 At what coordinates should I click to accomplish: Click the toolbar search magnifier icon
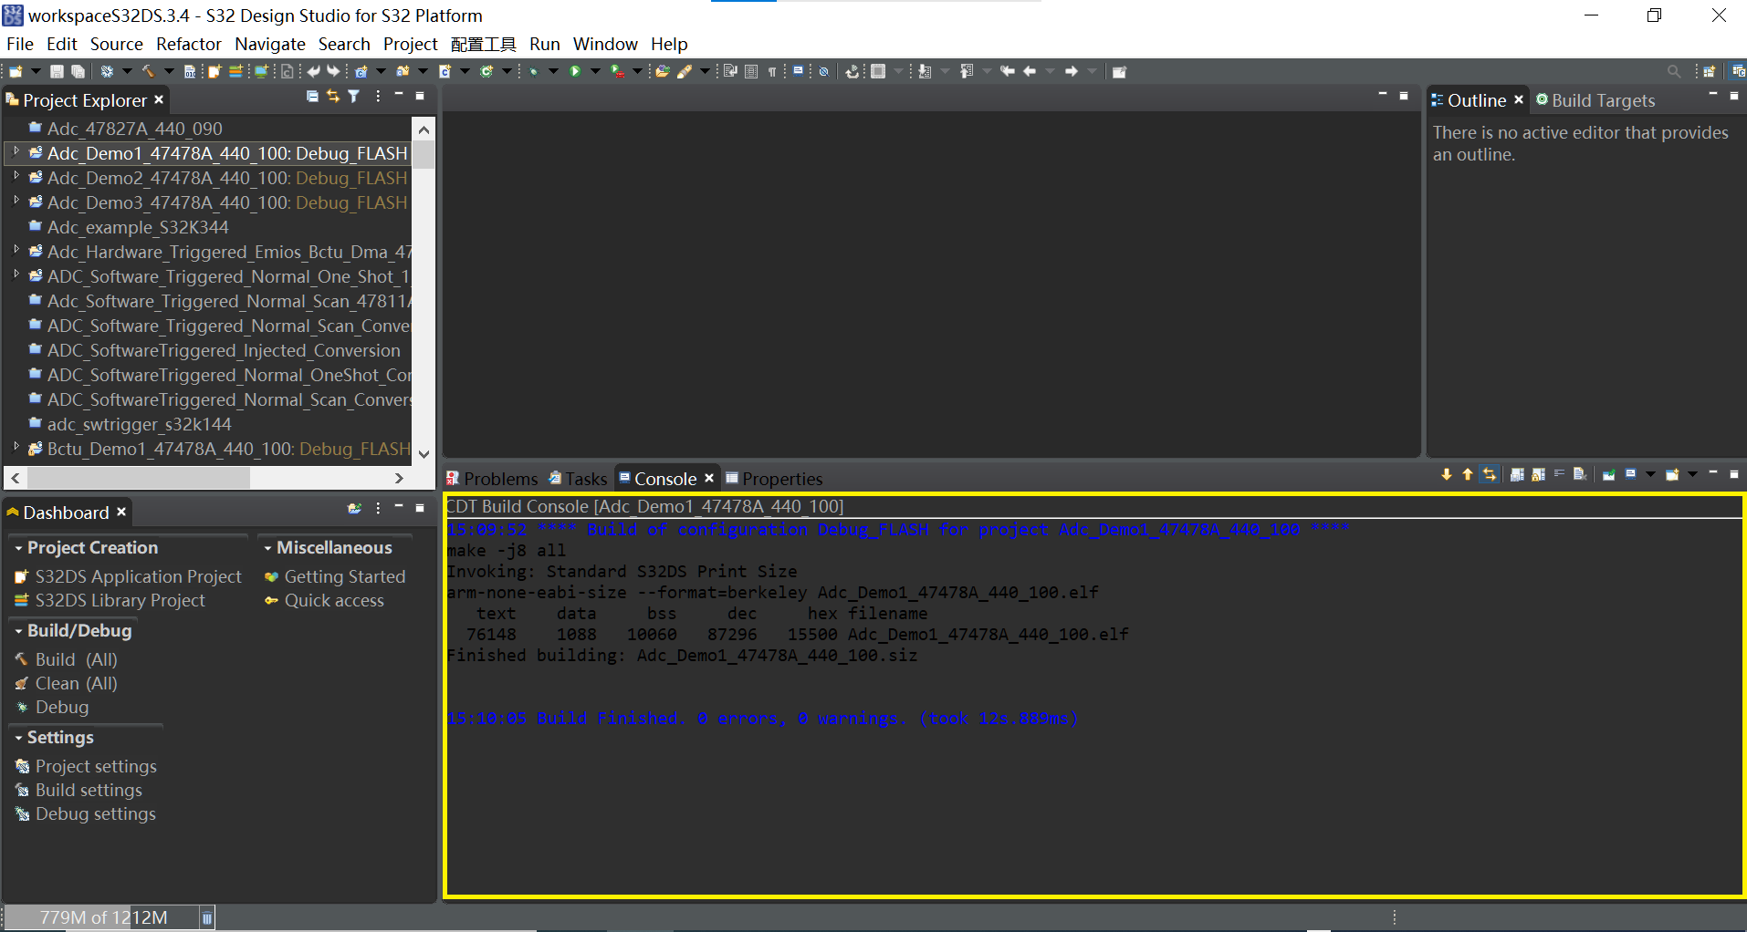[1673, 71]
